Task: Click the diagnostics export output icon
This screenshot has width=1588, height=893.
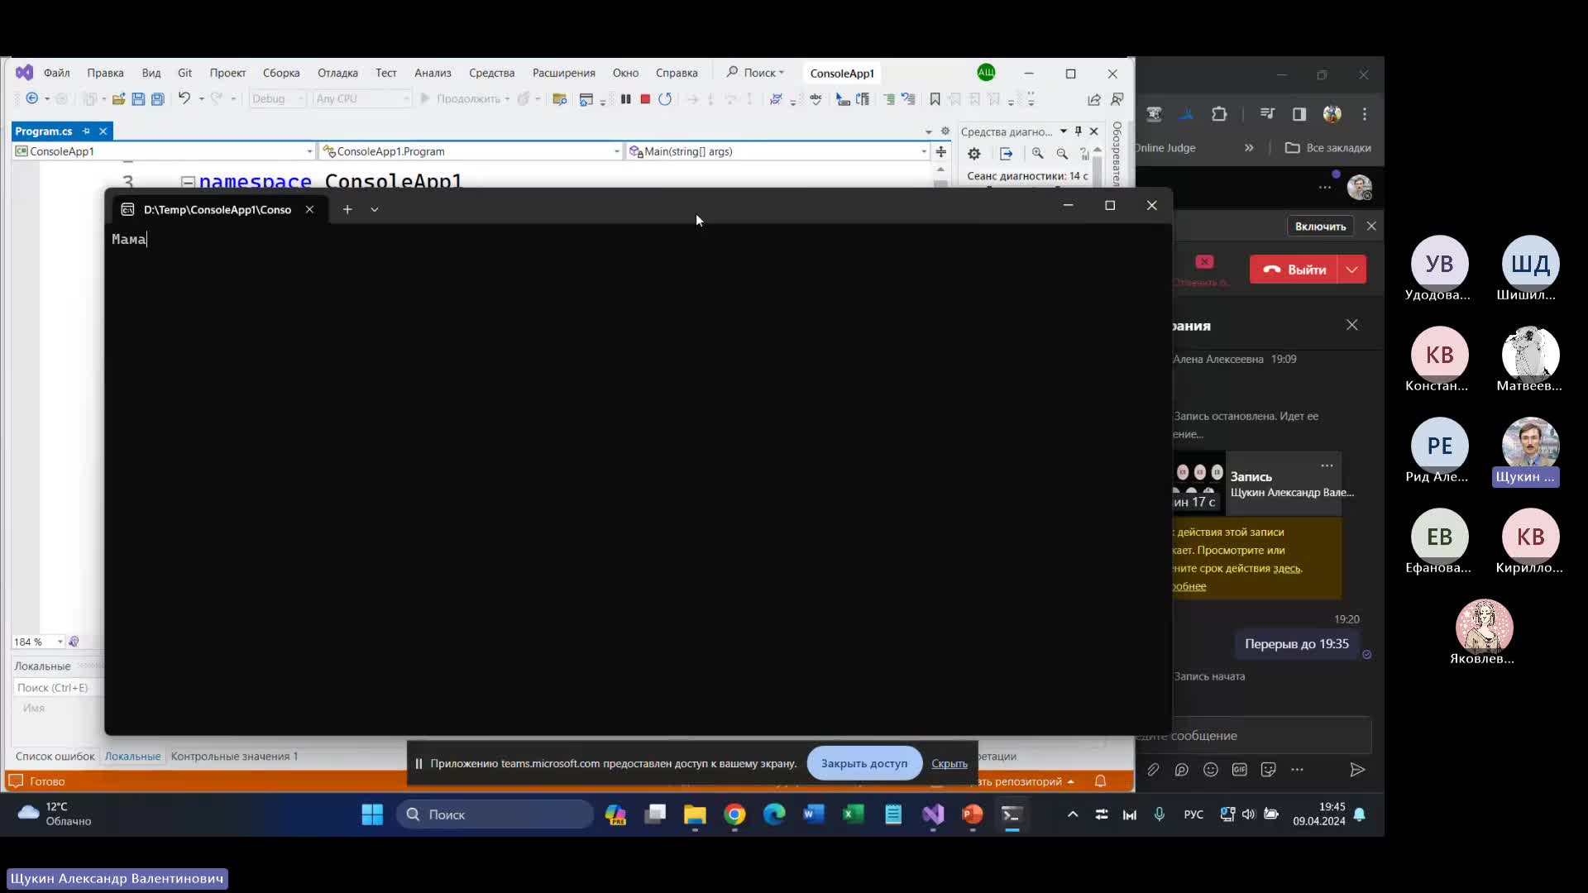Action: pos(1006,154)
